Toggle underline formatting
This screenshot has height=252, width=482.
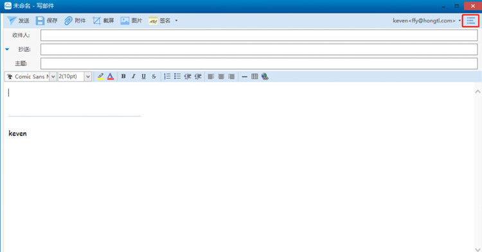point(143,76)
